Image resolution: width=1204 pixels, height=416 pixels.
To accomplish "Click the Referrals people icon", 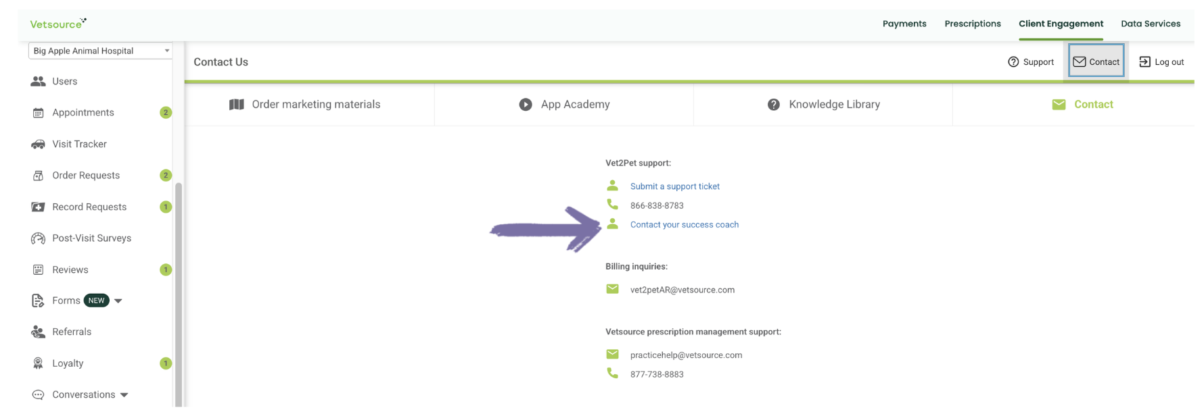I will 38,332.
